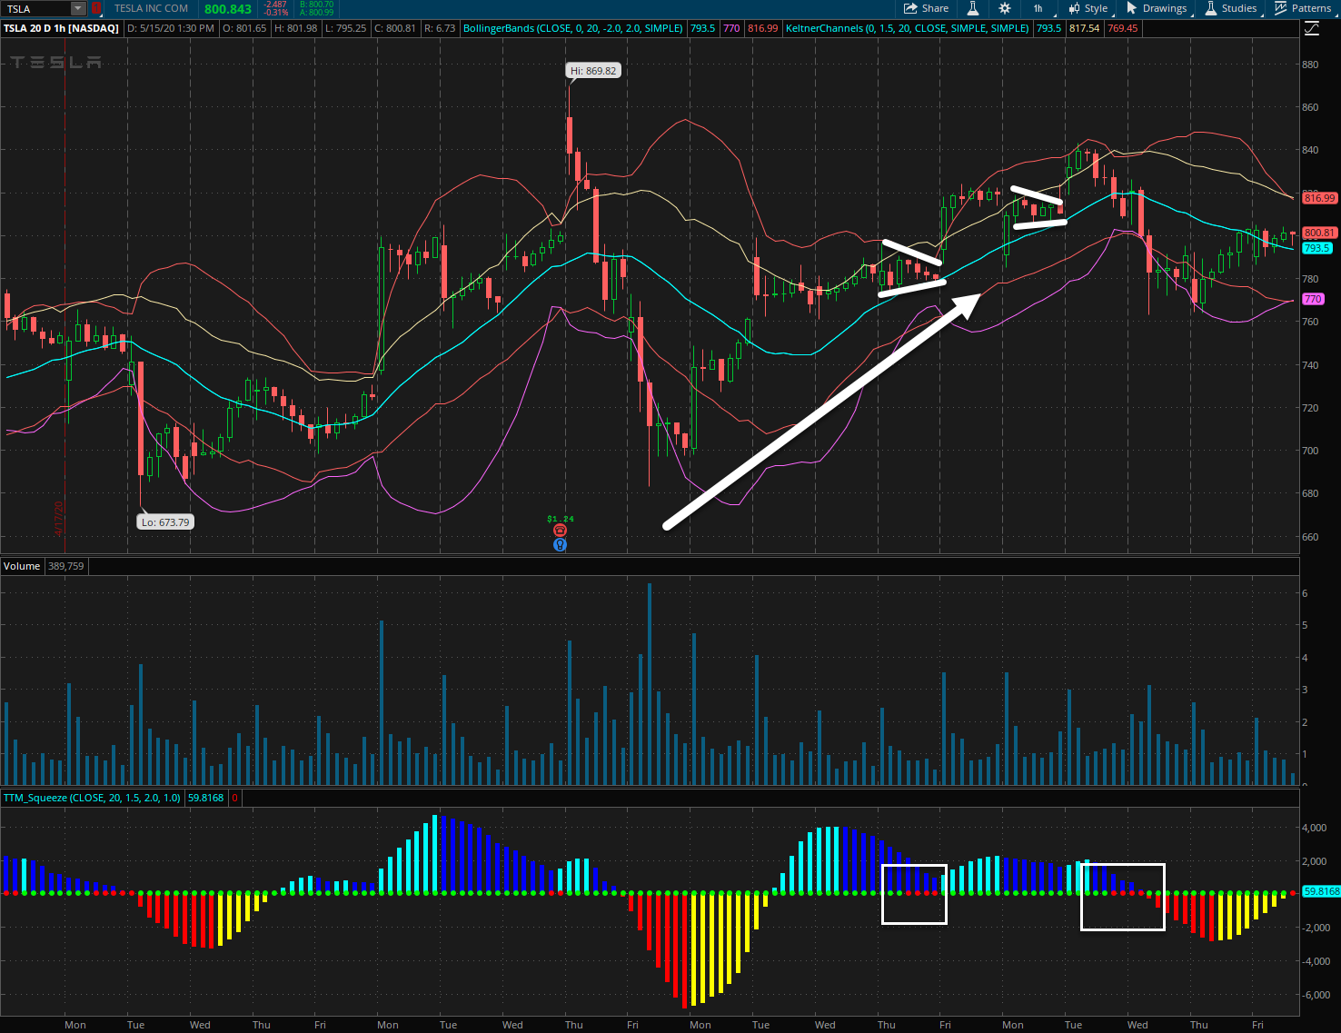This screenshot has height=1033, width=1341.
Task: Select the KeltnerChannels study label
Action: (908, 28)
